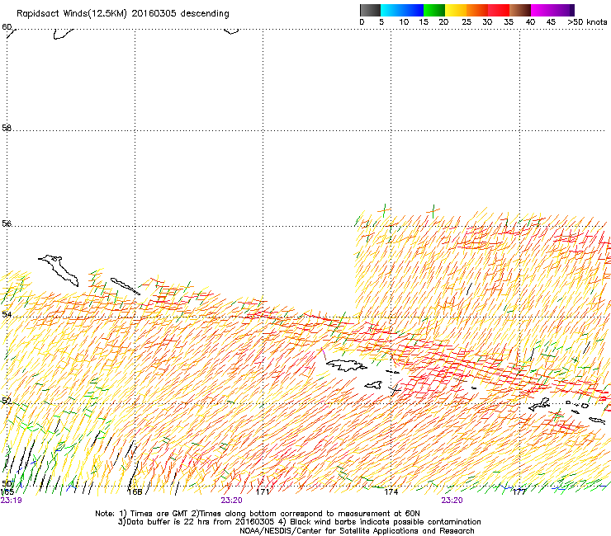Image resolution: width=611 pixels, height=536 pixels.
Task: Click the large island outline above latitude 54
Action: (x=59, y=270)
